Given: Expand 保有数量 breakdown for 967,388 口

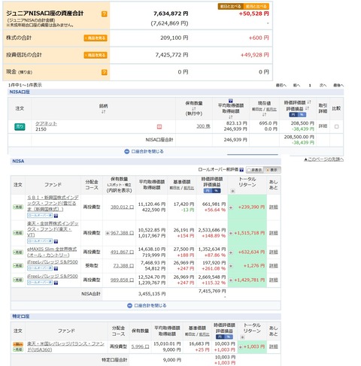Looking at the screenshot, I should coord(108,233).
